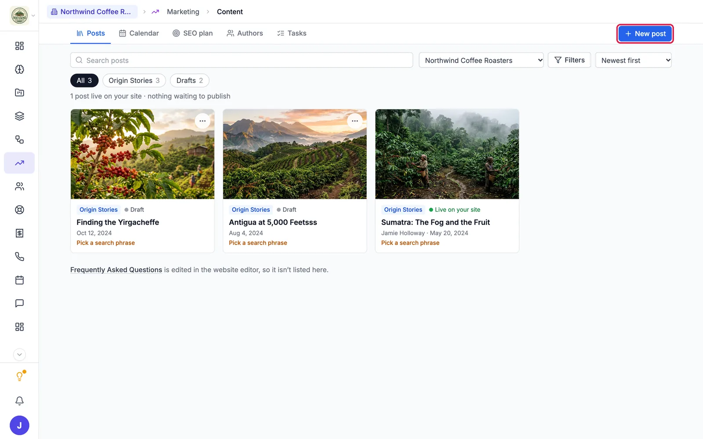Viewport: 703px width, 439px height.
Task: Click Origin Stories tag on Antigua card
Action: point(251,210)
